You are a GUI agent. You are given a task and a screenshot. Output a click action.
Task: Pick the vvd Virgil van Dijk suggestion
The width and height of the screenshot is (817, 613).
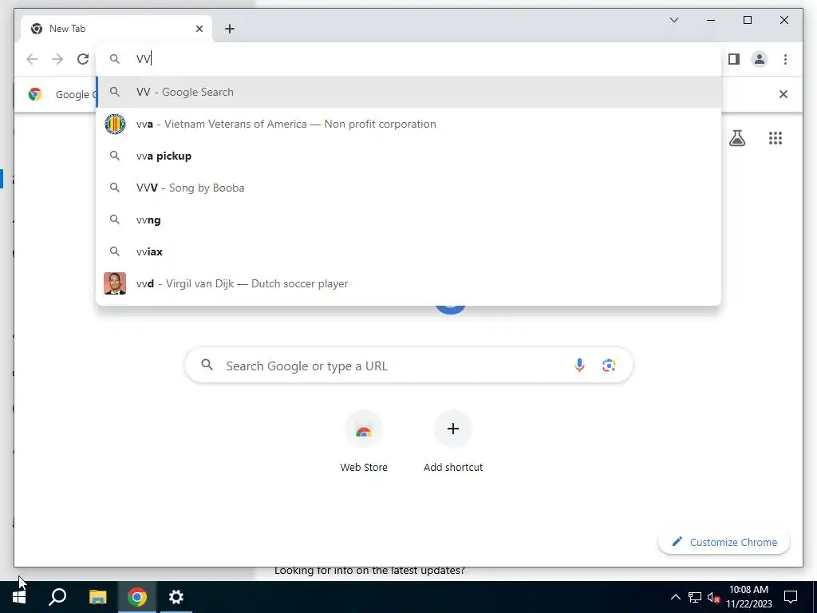pos(408,283)
